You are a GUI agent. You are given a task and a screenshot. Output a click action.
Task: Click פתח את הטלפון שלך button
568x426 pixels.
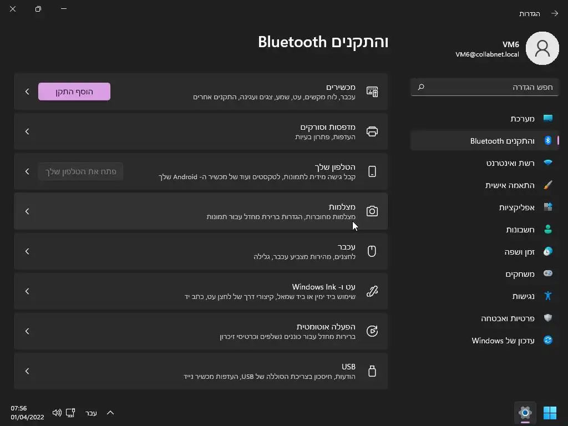tap(80, 171)
